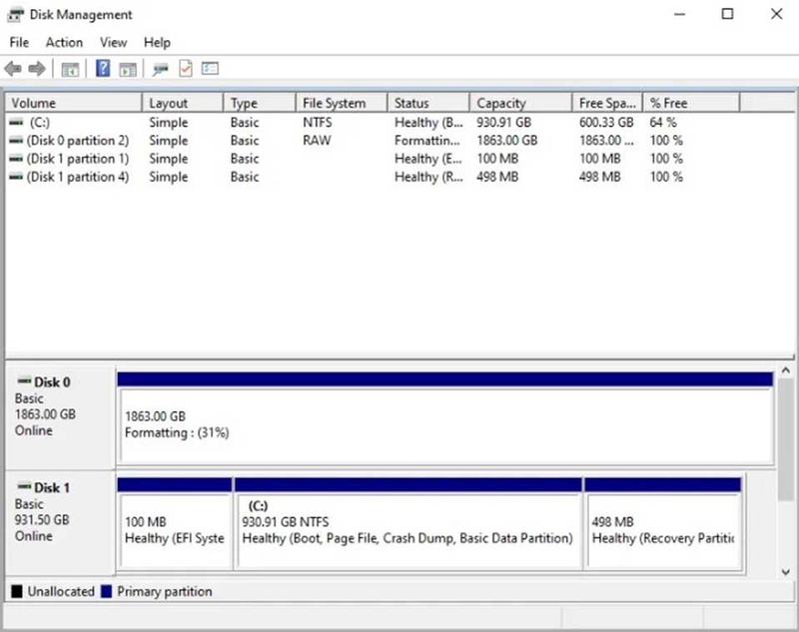Click the blue Primary partition legend swatch

click(106, 591)
